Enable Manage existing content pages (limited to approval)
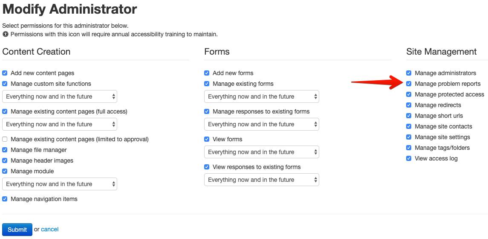The image size is (488, 239). 5,139
